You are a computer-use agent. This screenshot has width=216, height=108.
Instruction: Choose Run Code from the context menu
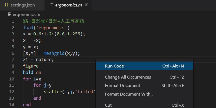144,66
